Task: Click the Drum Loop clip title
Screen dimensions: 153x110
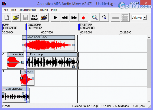Action: (36, 54)
